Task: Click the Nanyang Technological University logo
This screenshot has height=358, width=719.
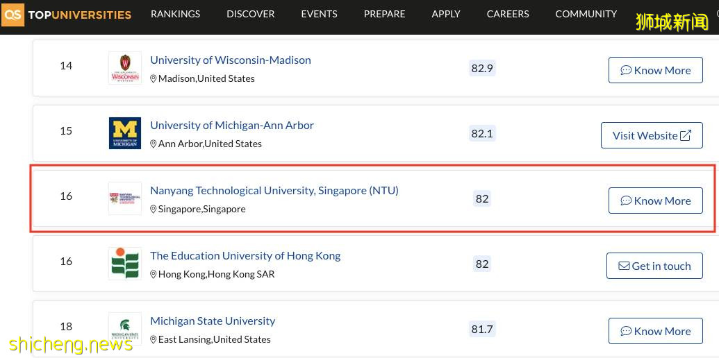Action: coord(125,198)
